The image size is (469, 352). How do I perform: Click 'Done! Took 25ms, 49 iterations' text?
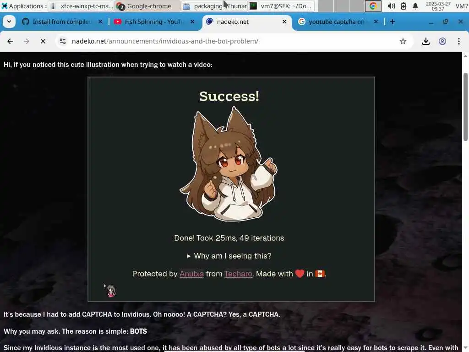[229, 238]
